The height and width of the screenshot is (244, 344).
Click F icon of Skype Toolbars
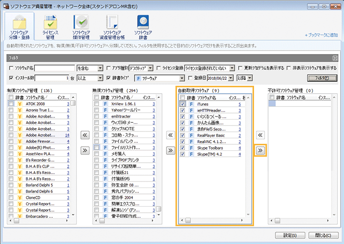(191, 148)
